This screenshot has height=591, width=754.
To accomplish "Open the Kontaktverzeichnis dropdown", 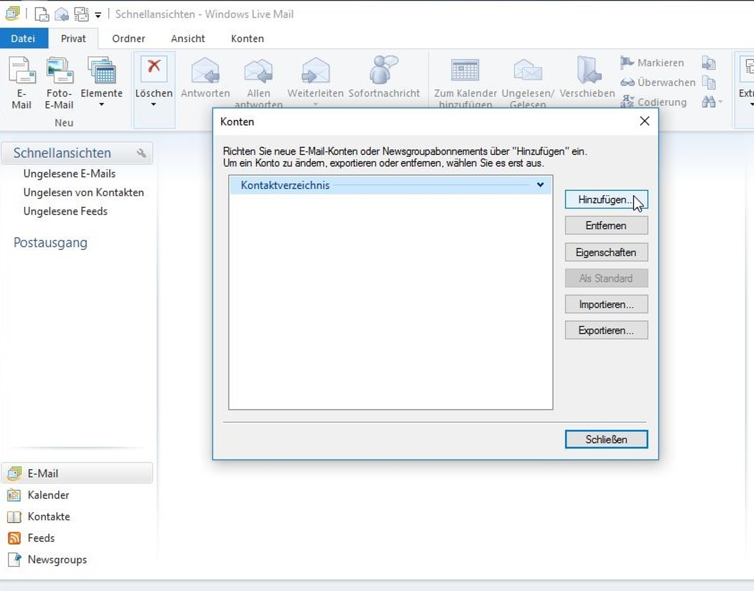I will 540,185.
